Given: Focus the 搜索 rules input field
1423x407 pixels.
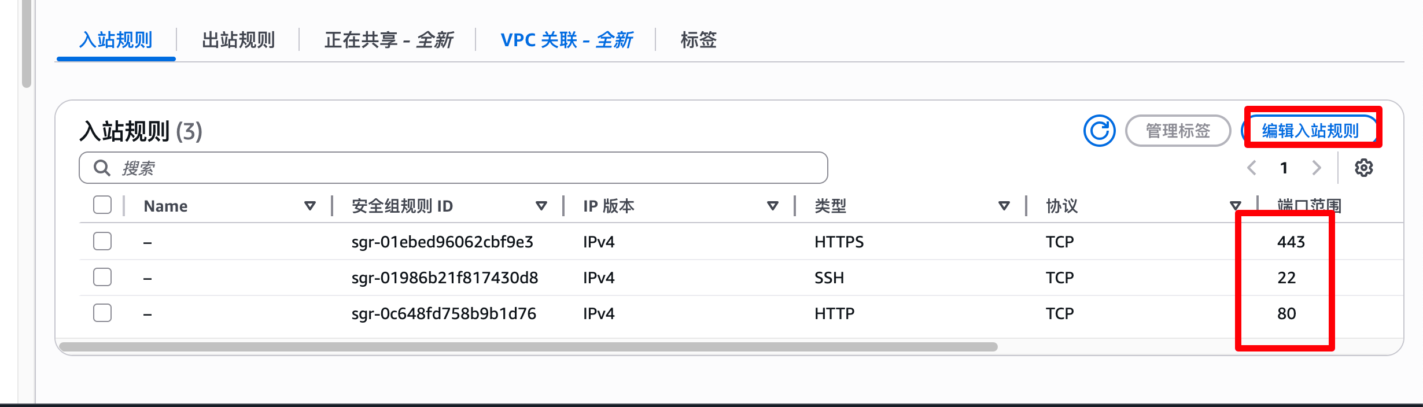Looking at the screenshot, I should (x=463, y=168).
